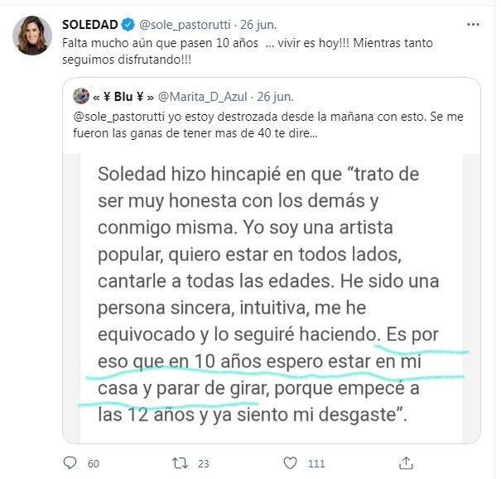Click the « ¥ Blu ¥ » display name
The image size is (501, 479).
click(123, 96)
